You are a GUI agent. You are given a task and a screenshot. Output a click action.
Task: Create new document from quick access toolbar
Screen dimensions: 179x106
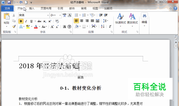point(26,2)
